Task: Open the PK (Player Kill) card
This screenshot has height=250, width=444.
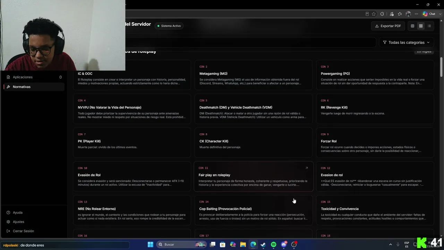Action: point(132,142)
